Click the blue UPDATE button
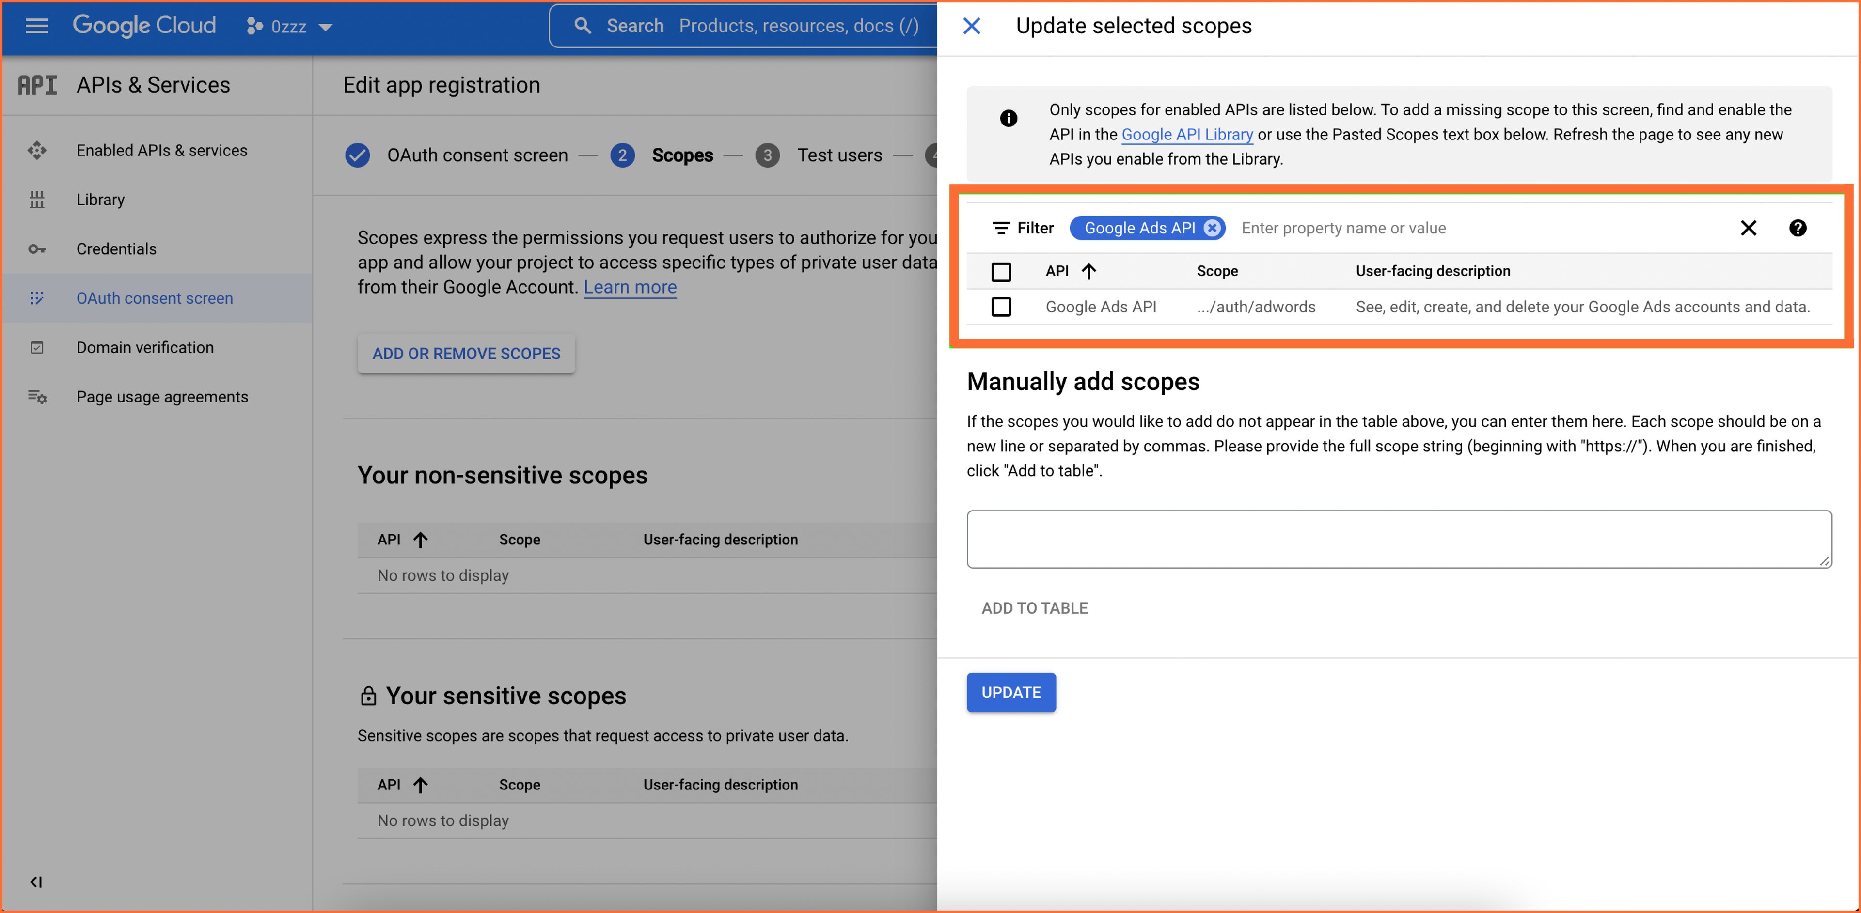Viewport: 1861px width, 913px height. (1010, 692)
